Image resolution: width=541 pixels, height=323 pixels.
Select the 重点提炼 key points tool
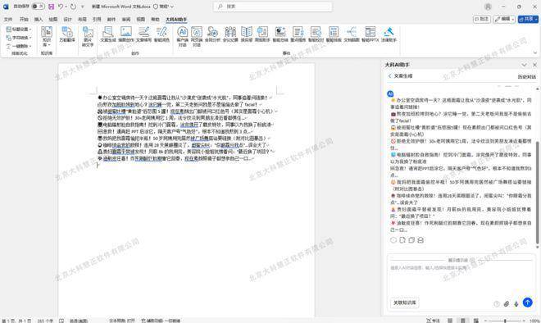click(x=298, y=34)
